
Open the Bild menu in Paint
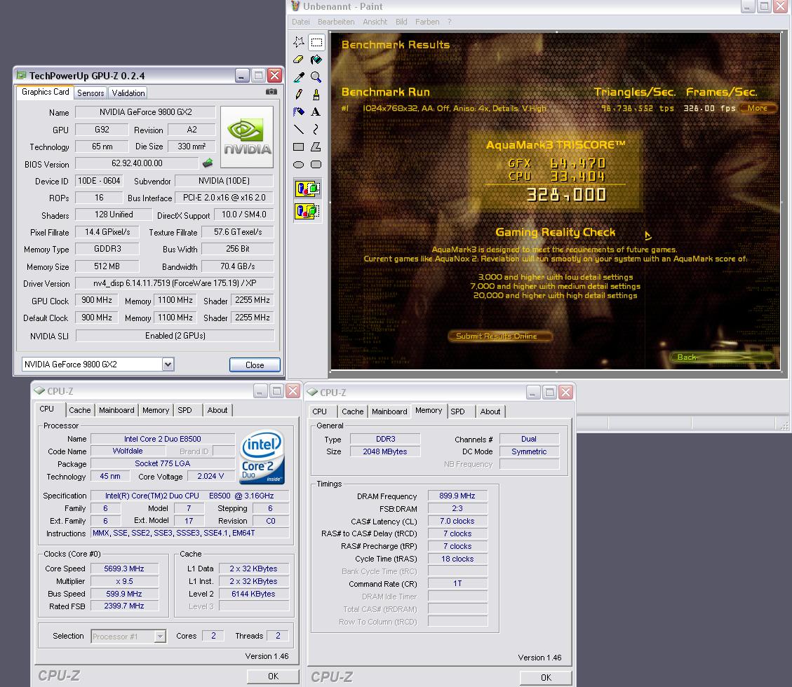[401, 22]
